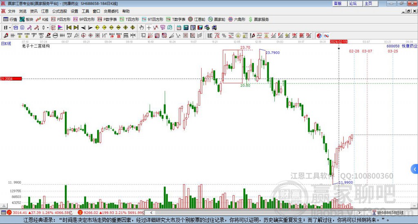Jump to first bar with skip-left icon
The width and height of the screenshot is (418, 224).
(69, 28)
